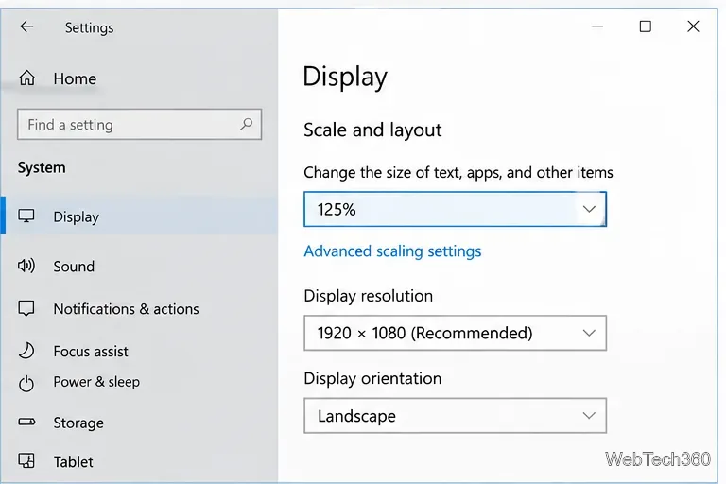The width and height of the screenshot is (726, 484).
Task: Open Advanced scaling settings link
Action: pyautogui.click(x=392, y=251)
